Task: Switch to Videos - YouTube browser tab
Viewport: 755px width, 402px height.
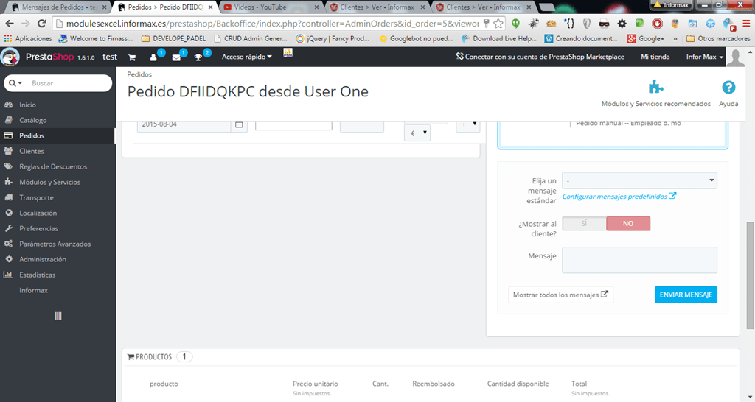Action: point(271,7)
